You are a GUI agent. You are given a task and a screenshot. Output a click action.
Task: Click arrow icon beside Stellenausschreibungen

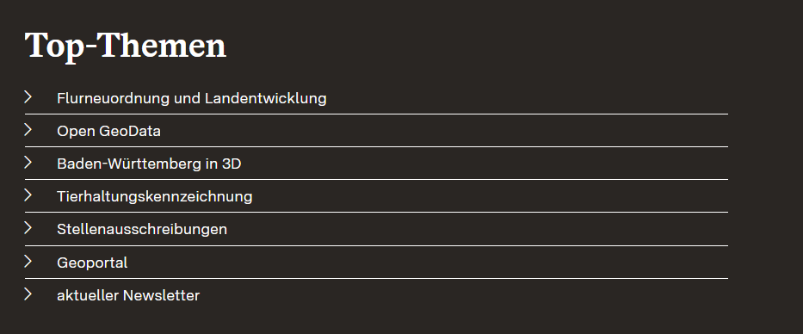click(28, 228)
